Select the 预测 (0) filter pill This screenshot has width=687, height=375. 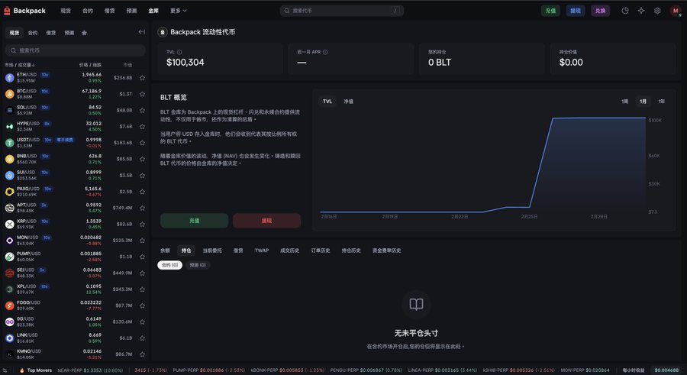pos(198,265)
